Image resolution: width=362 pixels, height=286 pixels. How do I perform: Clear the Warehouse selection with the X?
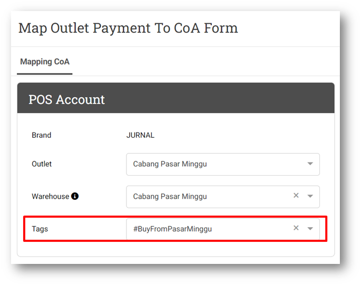[x=296, y=196]
